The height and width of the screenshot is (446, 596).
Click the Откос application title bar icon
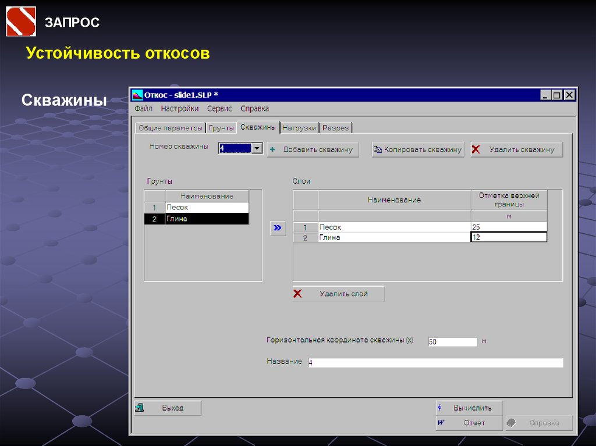(137, 95)
